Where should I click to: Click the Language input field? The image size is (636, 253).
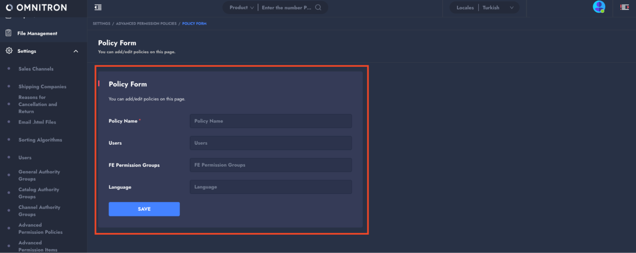[x=271, y=187]
